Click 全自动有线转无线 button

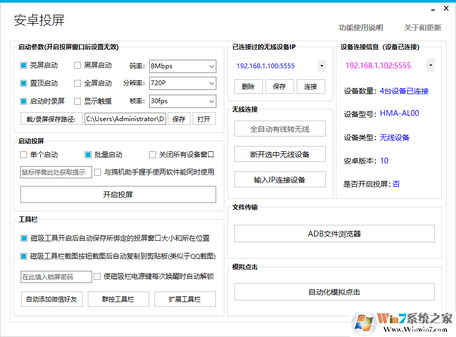[x=279, y=129]
